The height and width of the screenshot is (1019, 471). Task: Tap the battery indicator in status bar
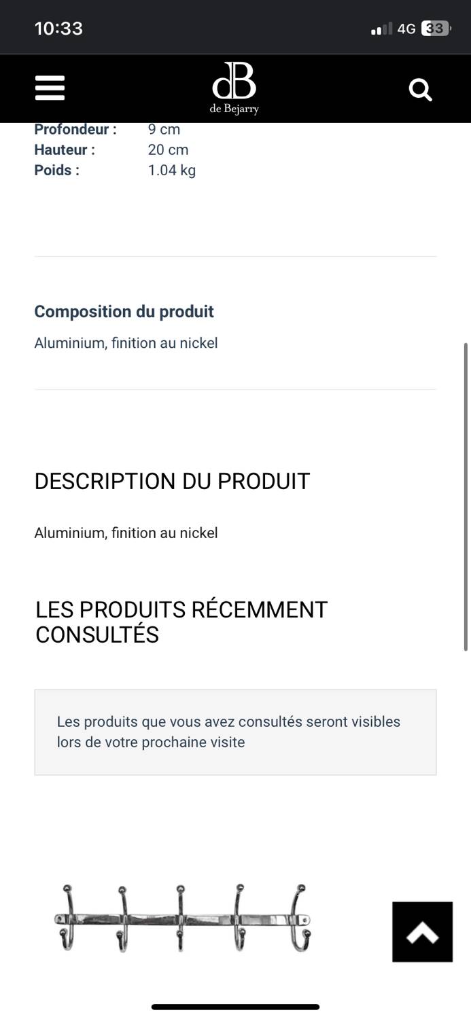tap(436, 29)
